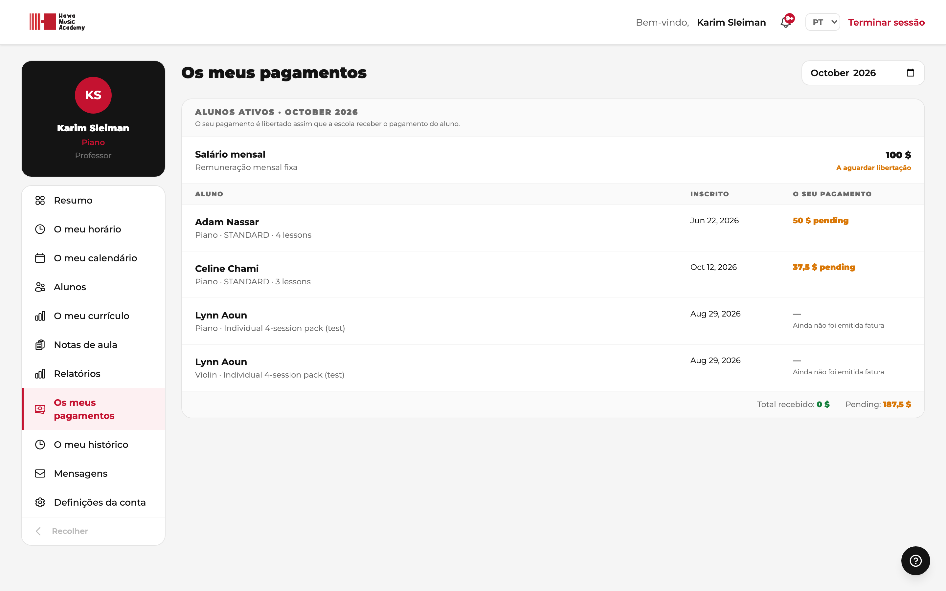Select the Adam Nassar student row
This screenshot has height=591, width=946.
[x=553, y=228]
